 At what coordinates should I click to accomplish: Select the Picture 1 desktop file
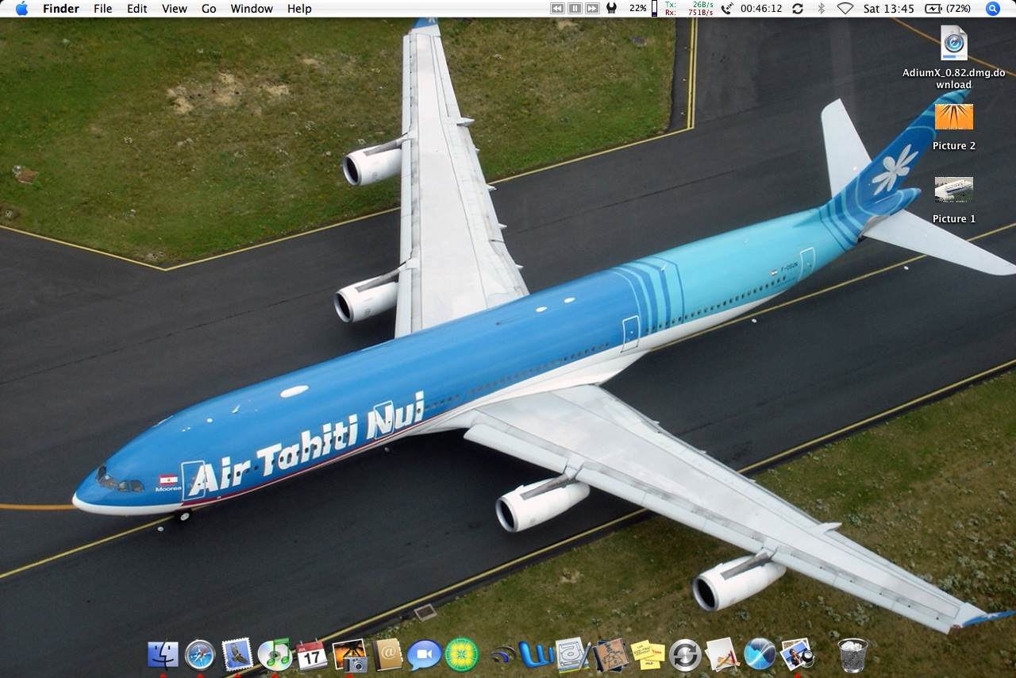tap(954, 200)
